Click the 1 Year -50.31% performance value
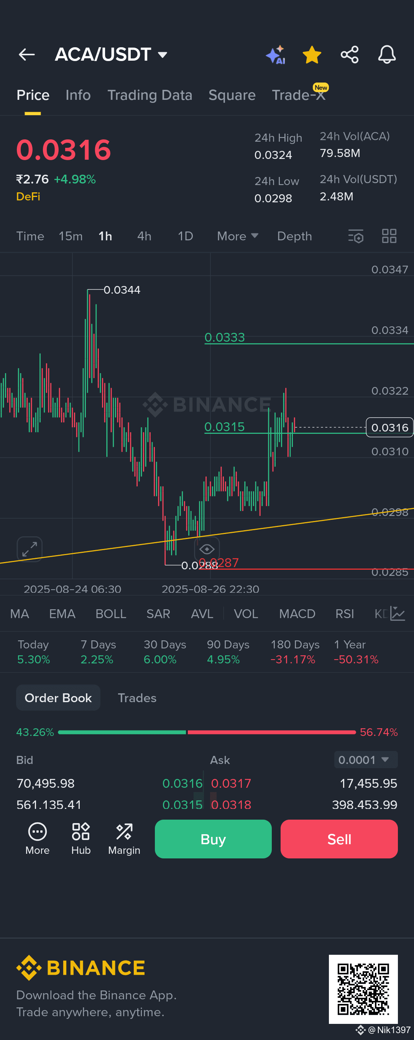The width and height of the screenshot is (414, 1040). pyautogui.click(x=356, y=660)
